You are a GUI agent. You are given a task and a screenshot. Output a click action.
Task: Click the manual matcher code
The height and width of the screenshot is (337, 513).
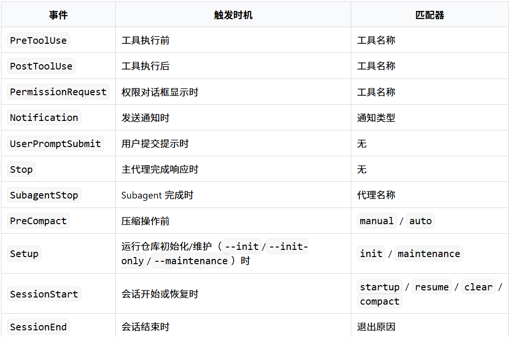click(376, 221)
